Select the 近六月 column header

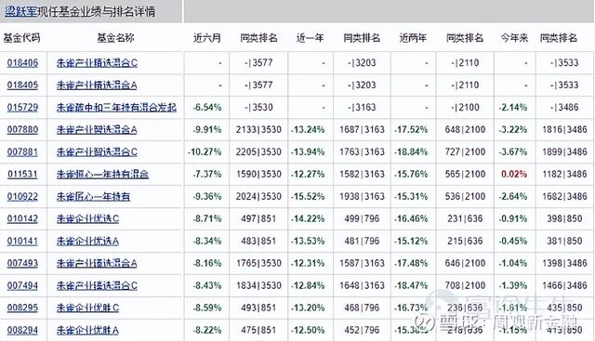[x=206, y=38]
